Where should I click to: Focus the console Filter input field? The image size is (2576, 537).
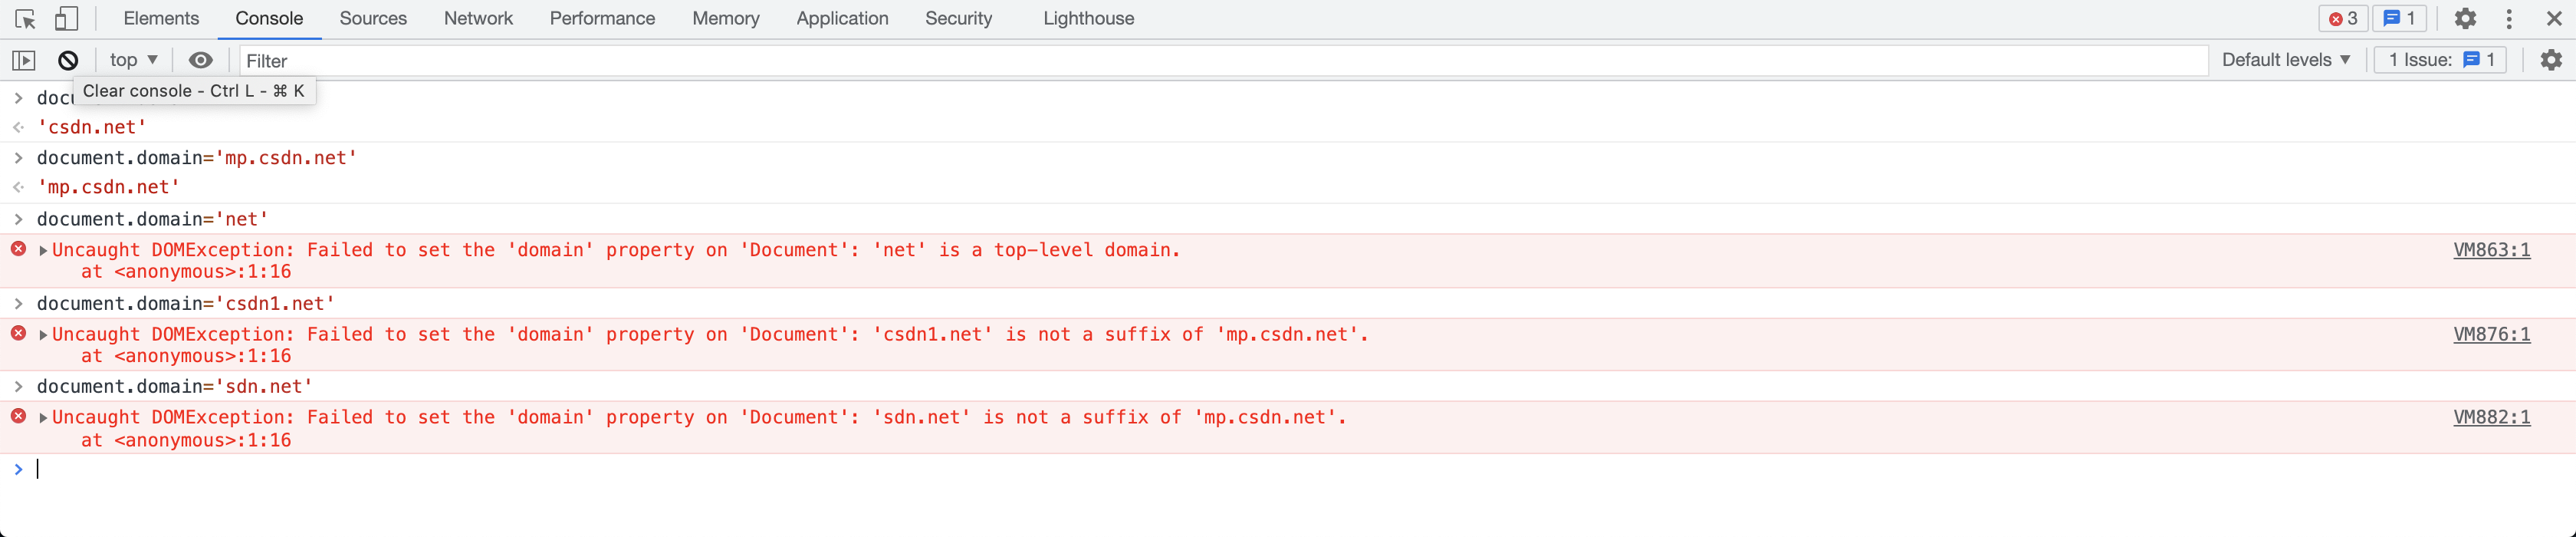(1223, 61)
